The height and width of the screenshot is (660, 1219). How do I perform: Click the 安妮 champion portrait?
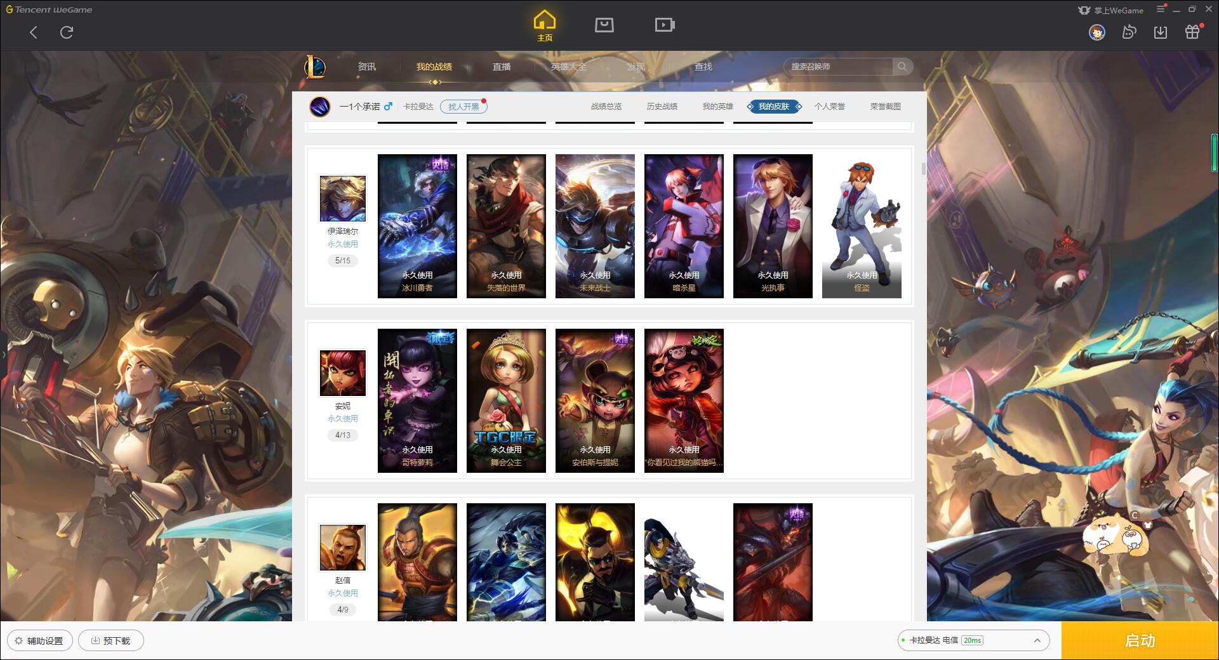tap(343, 373)
